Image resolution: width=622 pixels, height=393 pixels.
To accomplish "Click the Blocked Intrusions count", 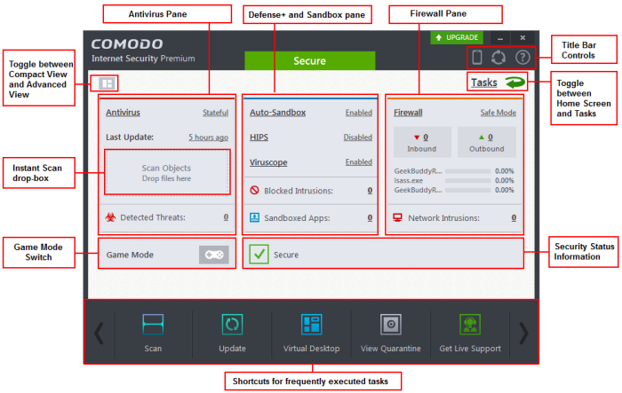I will (370, 191).
